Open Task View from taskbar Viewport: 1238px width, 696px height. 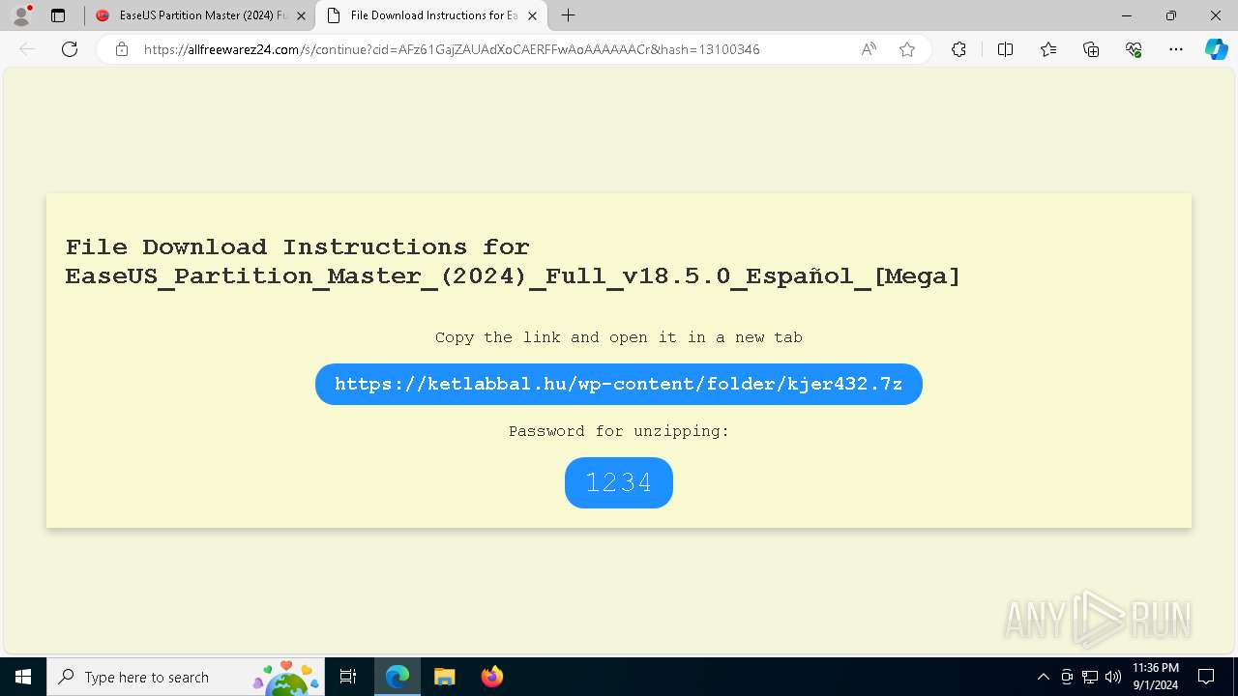(x=348, y=677)
